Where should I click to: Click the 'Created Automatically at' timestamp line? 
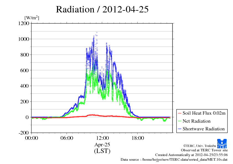[x=191, y=155]
